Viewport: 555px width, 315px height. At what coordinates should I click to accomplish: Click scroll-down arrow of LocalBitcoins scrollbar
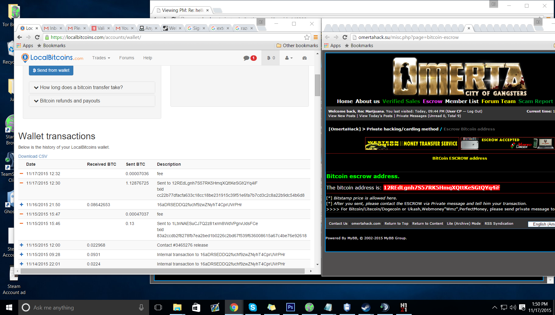pyautogui.click(x=317, y=265)
